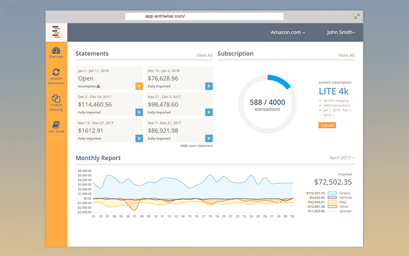Click View All for Statements
Viewport: 409px width, 256px height.
coord(204,55)
